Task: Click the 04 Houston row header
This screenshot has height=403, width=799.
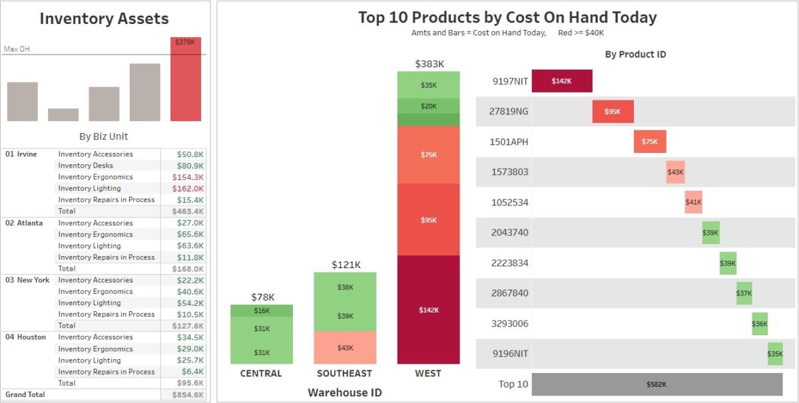Action: [x=26, y=337]
